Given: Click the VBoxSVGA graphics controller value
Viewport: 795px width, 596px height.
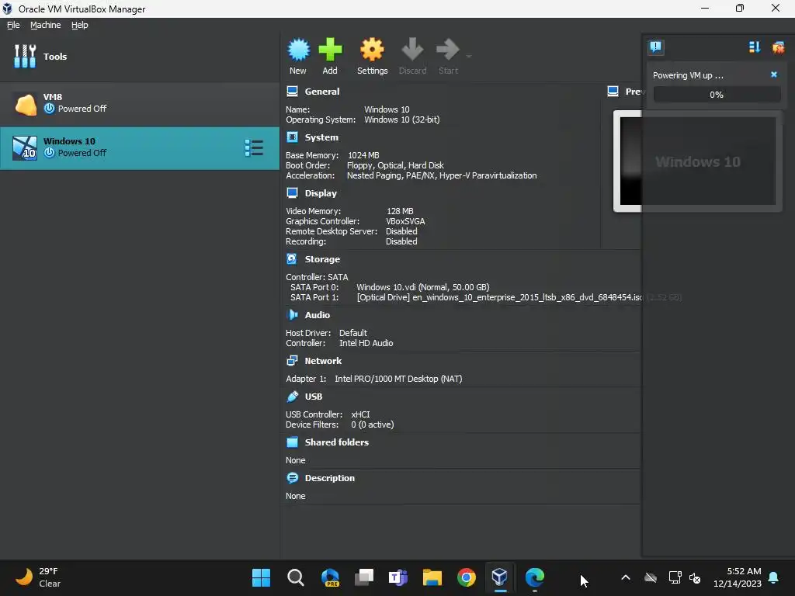Looking at the screenshot, I should (x=405, y=221).
